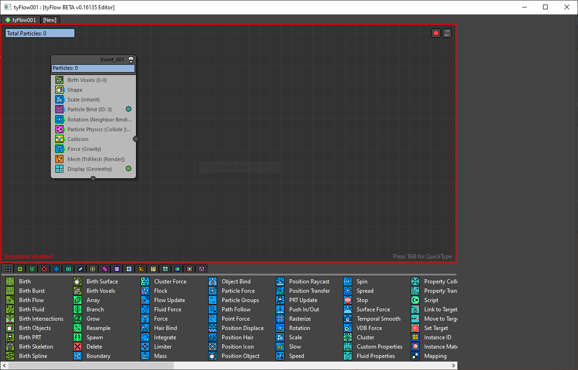Click the green connector beside Display (Geometry)

(129, 168)
